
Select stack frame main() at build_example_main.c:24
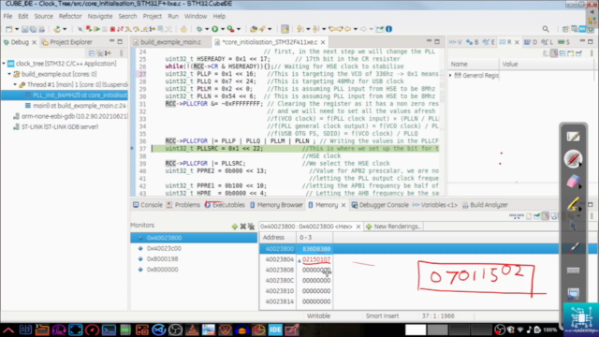[x=80, y=106]
